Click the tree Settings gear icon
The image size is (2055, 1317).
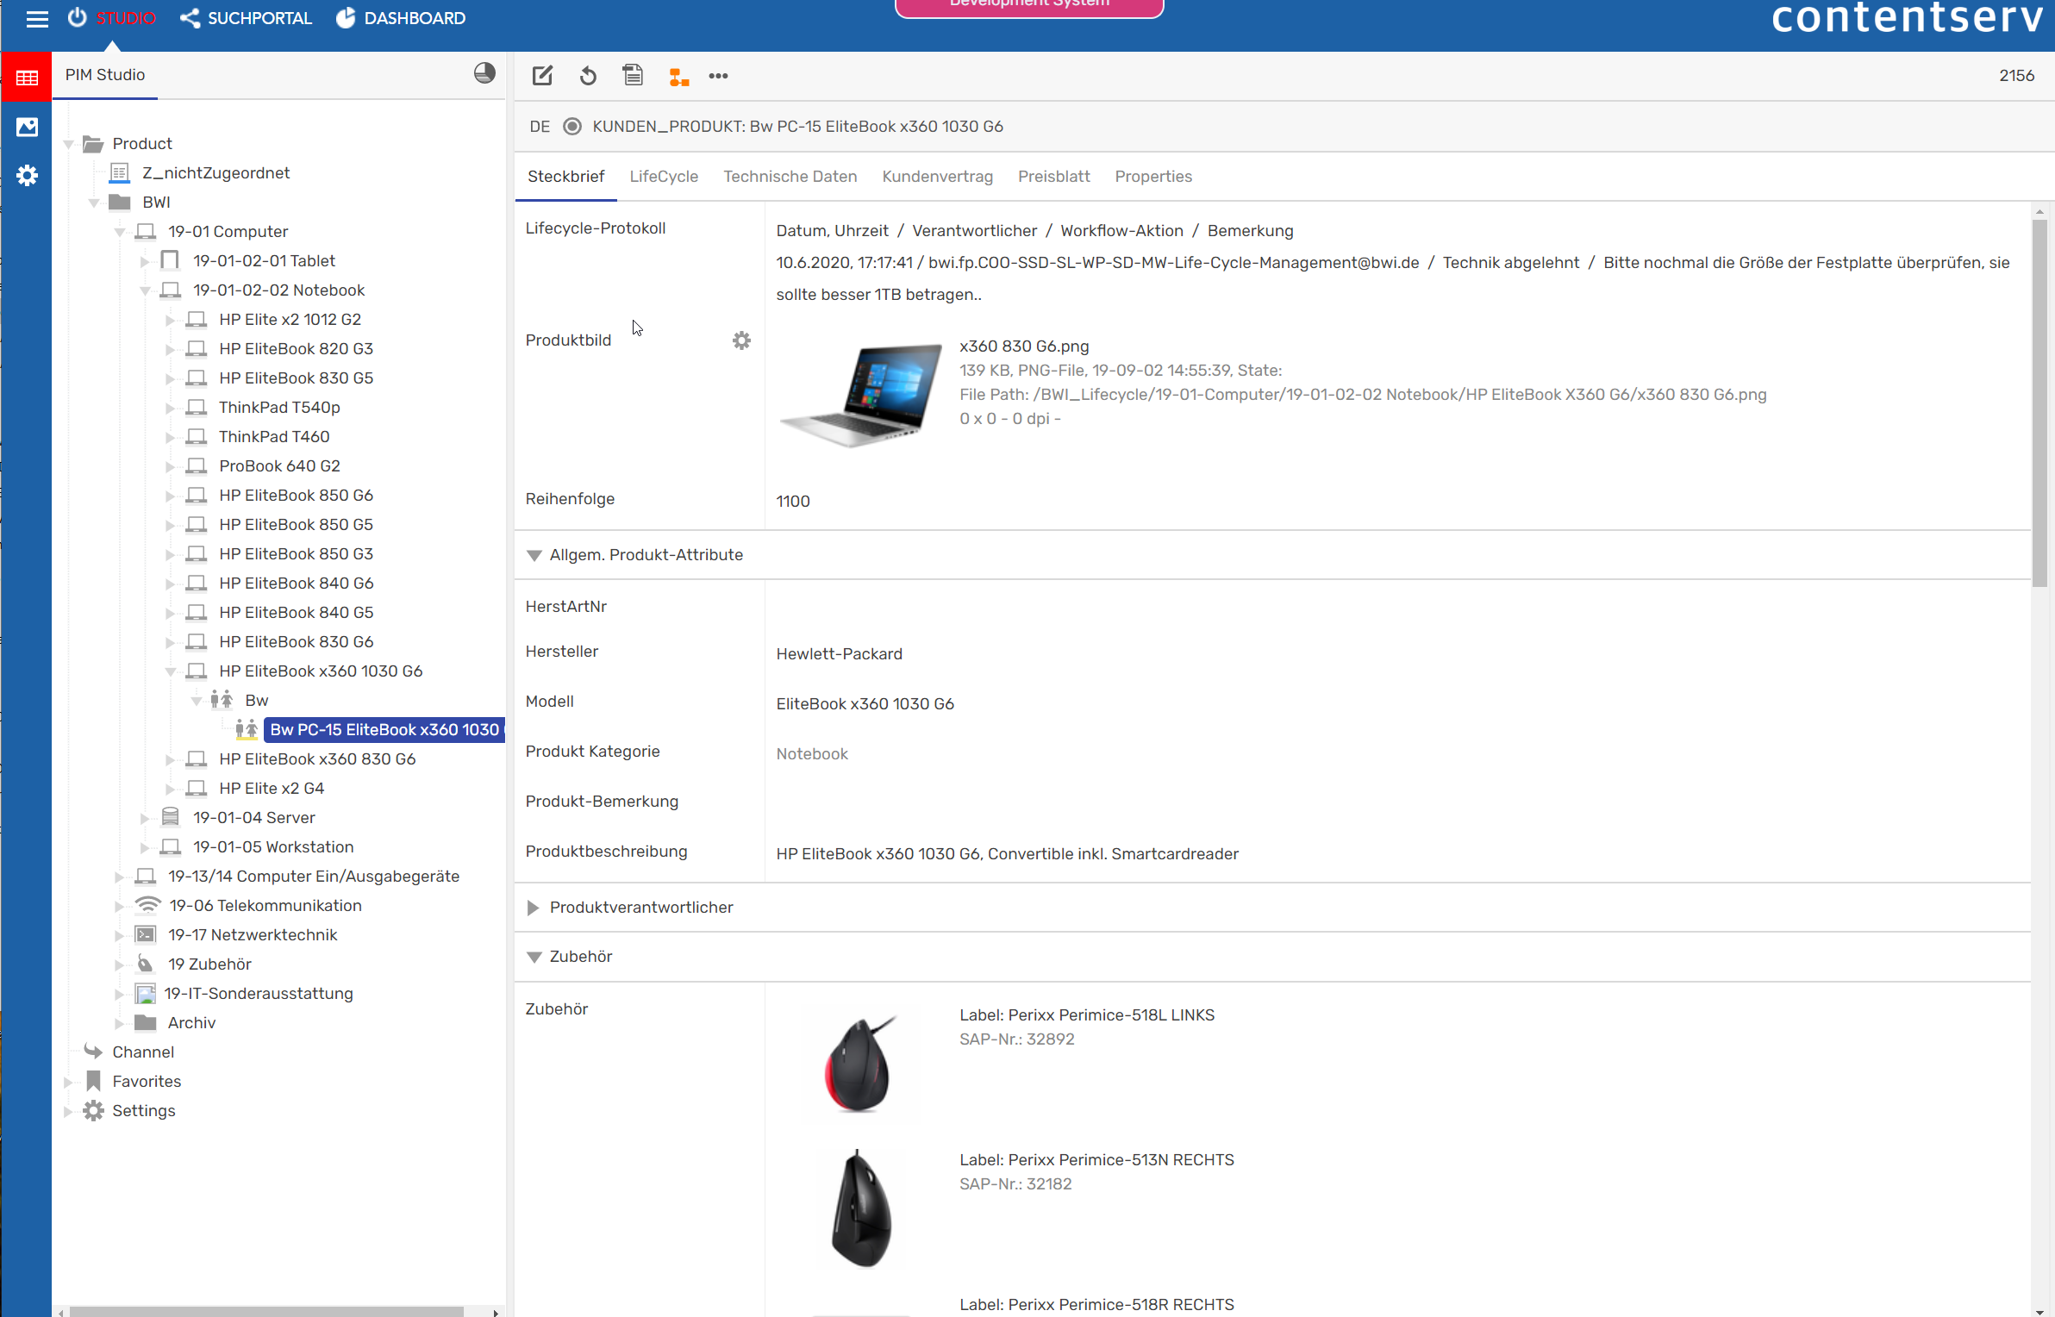93,1110
